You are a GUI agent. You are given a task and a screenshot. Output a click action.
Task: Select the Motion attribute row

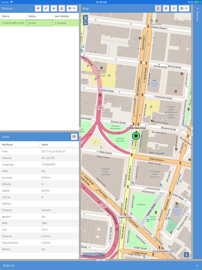pyautogui.click(x=39, y=249)
